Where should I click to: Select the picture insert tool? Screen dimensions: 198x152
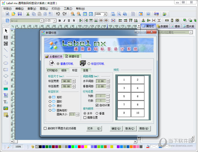click(6, 108)
